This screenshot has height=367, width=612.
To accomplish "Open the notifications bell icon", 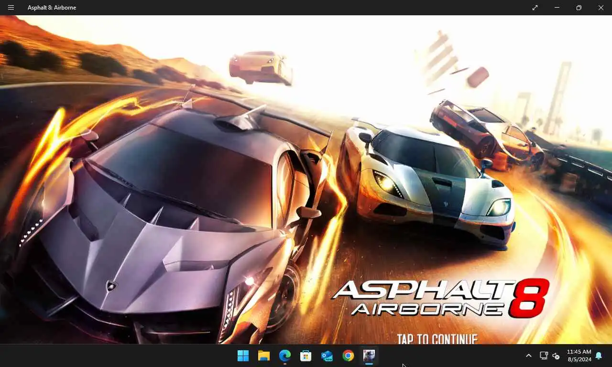I will [x=599, y=356].
